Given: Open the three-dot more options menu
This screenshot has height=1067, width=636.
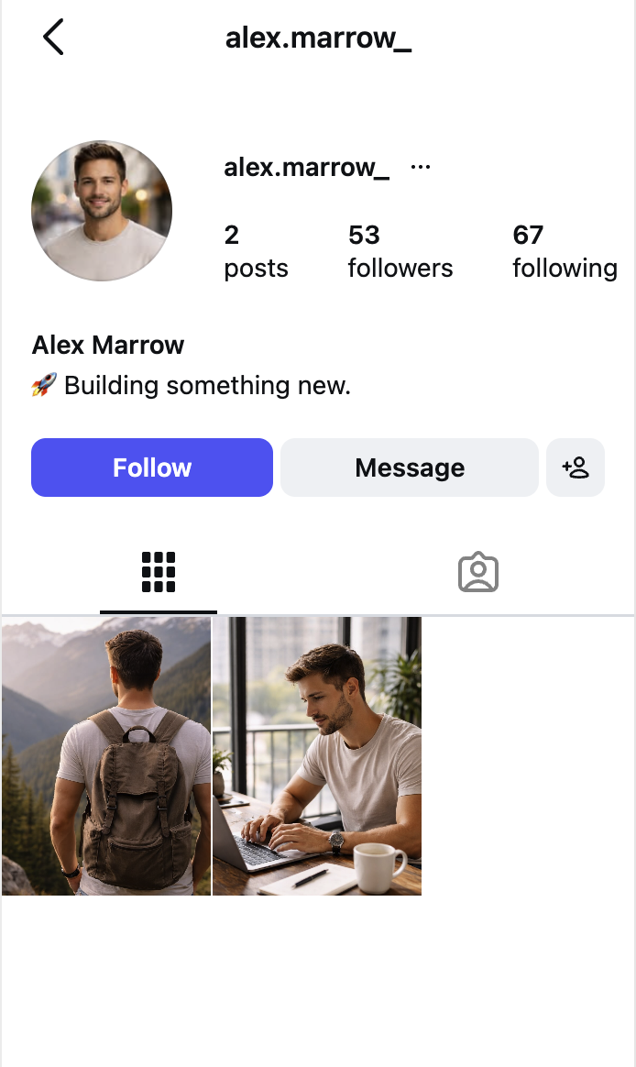Looking at the screenshot, I should click(x=421, y=167).
